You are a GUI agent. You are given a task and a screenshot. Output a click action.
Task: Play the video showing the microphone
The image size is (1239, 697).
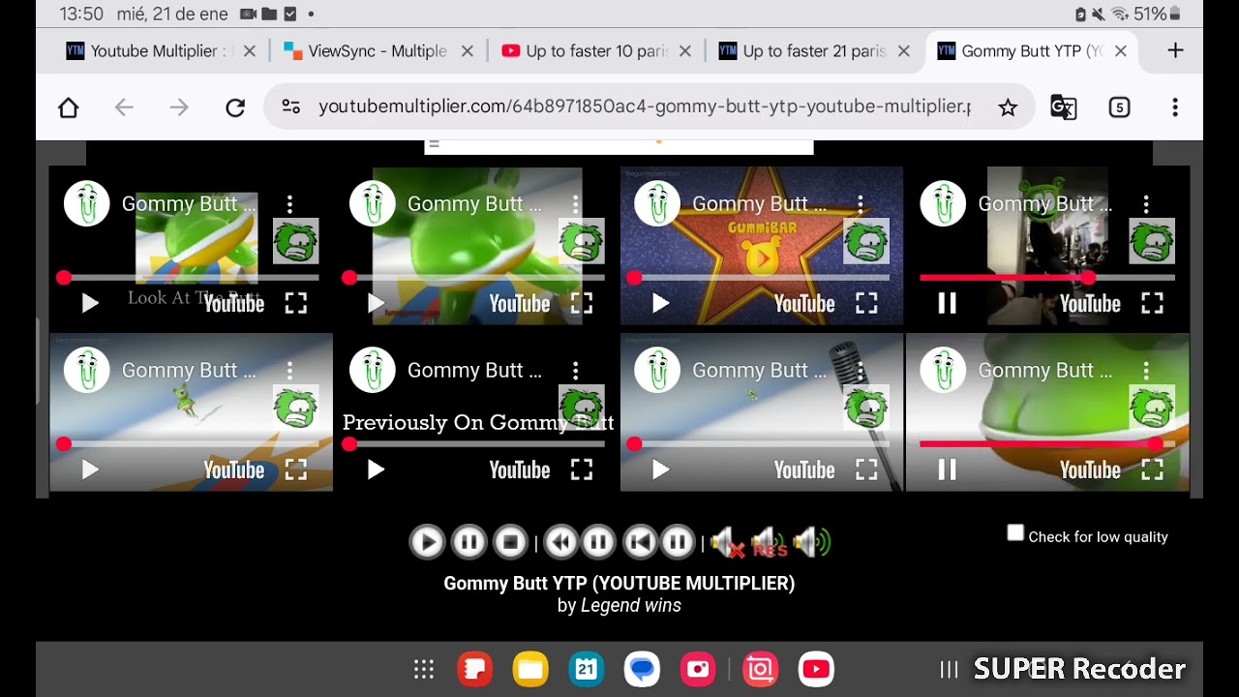click(x=661, y=470)
